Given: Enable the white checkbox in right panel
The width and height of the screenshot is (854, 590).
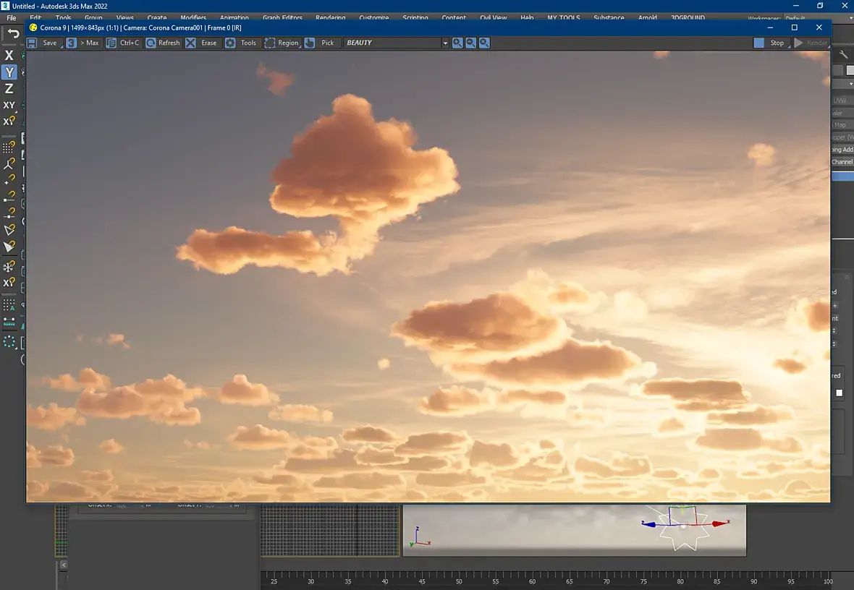Looking at the screenshot, I should coord(840,393).
